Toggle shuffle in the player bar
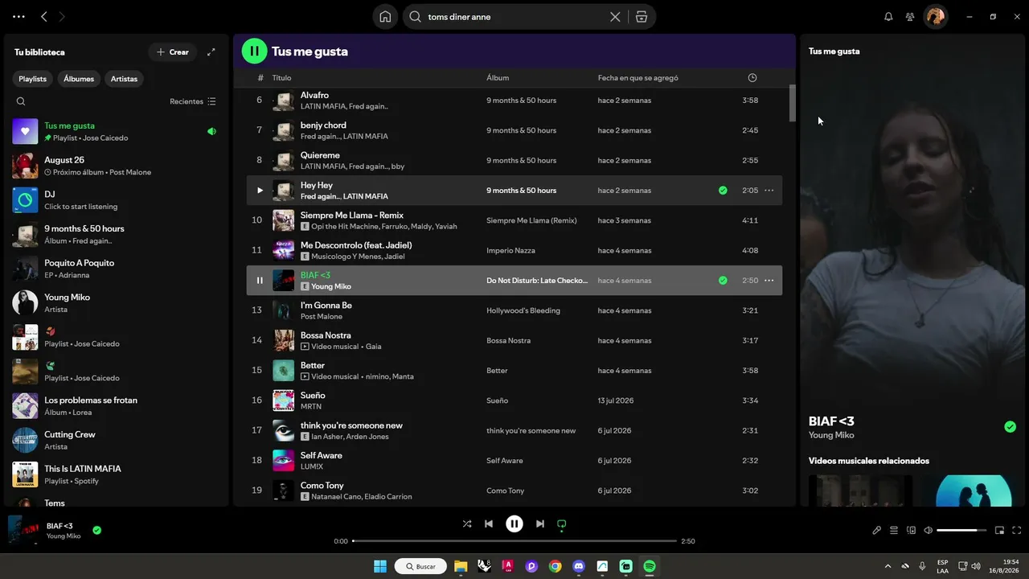This screenshot has width=1029, height=579. [x=467, y=524]
